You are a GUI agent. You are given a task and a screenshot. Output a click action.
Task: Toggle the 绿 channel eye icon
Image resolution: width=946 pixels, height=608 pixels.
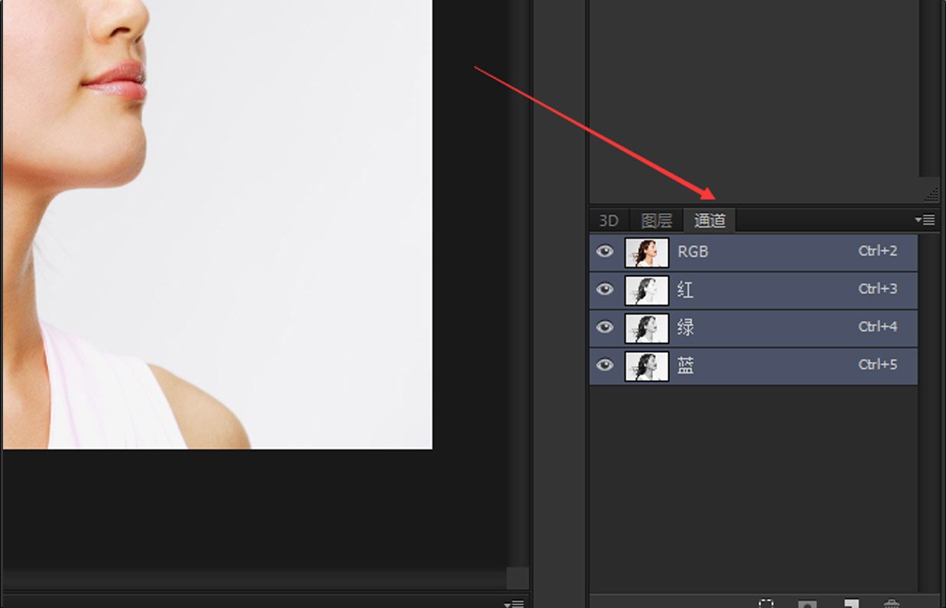(605, 327)
